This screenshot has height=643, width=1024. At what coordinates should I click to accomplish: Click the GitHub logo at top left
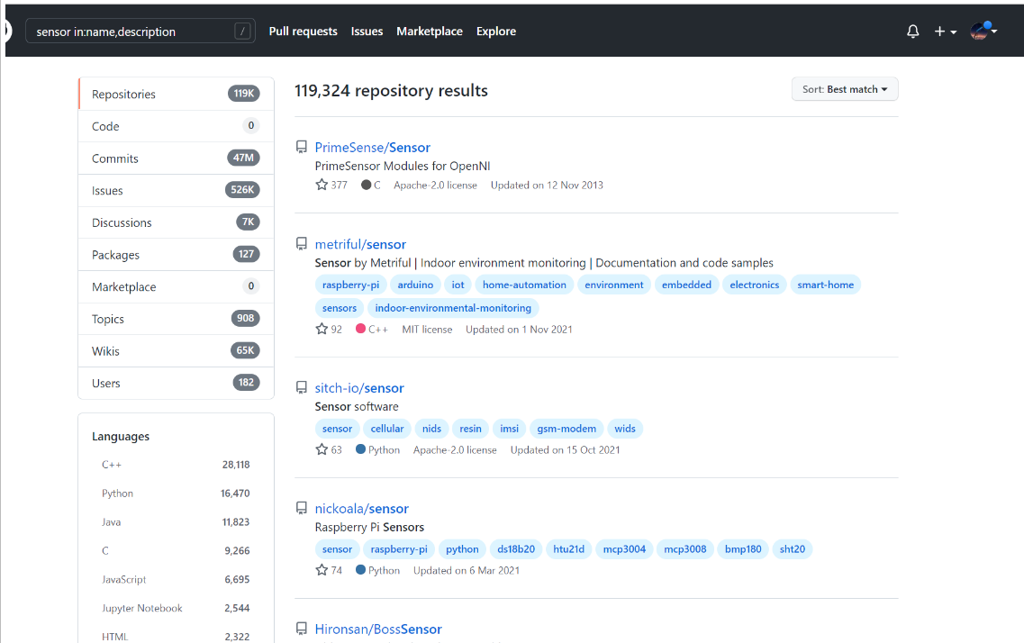click(6, 32)
